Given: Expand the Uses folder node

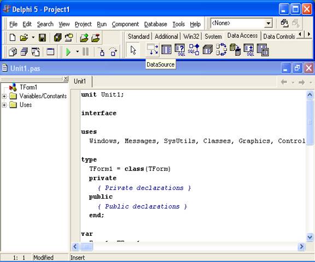Looking at the screenshot, I should (4, 105).
